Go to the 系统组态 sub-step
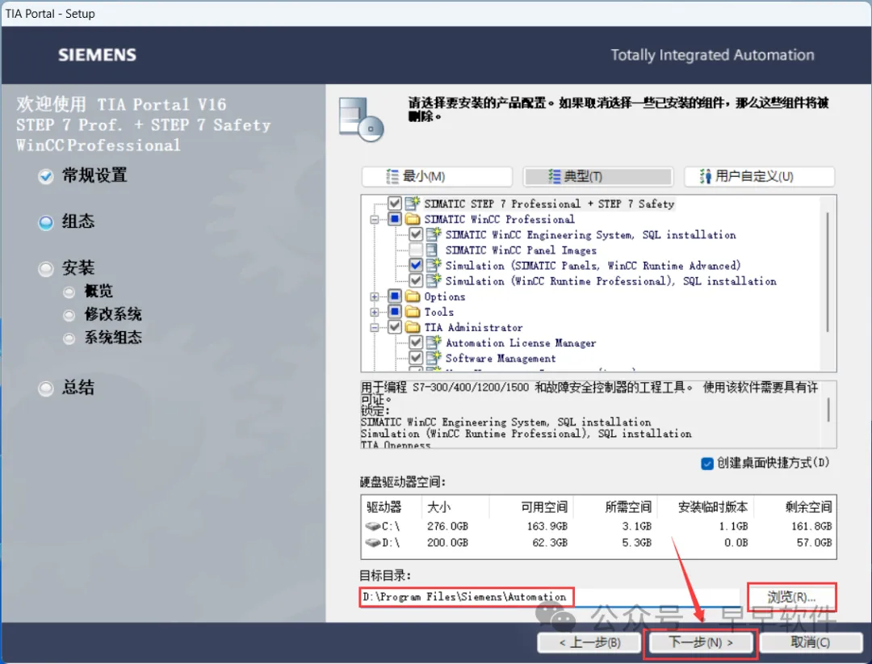Viewport: 872px width, 664px height. click(103, 338)
